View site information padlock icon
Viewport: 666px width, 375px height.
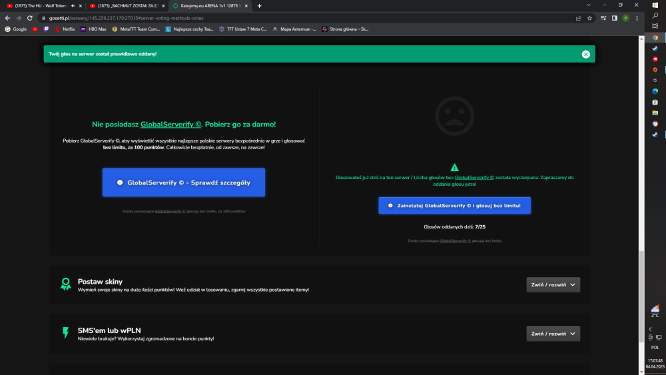click(x=43, y=18)
